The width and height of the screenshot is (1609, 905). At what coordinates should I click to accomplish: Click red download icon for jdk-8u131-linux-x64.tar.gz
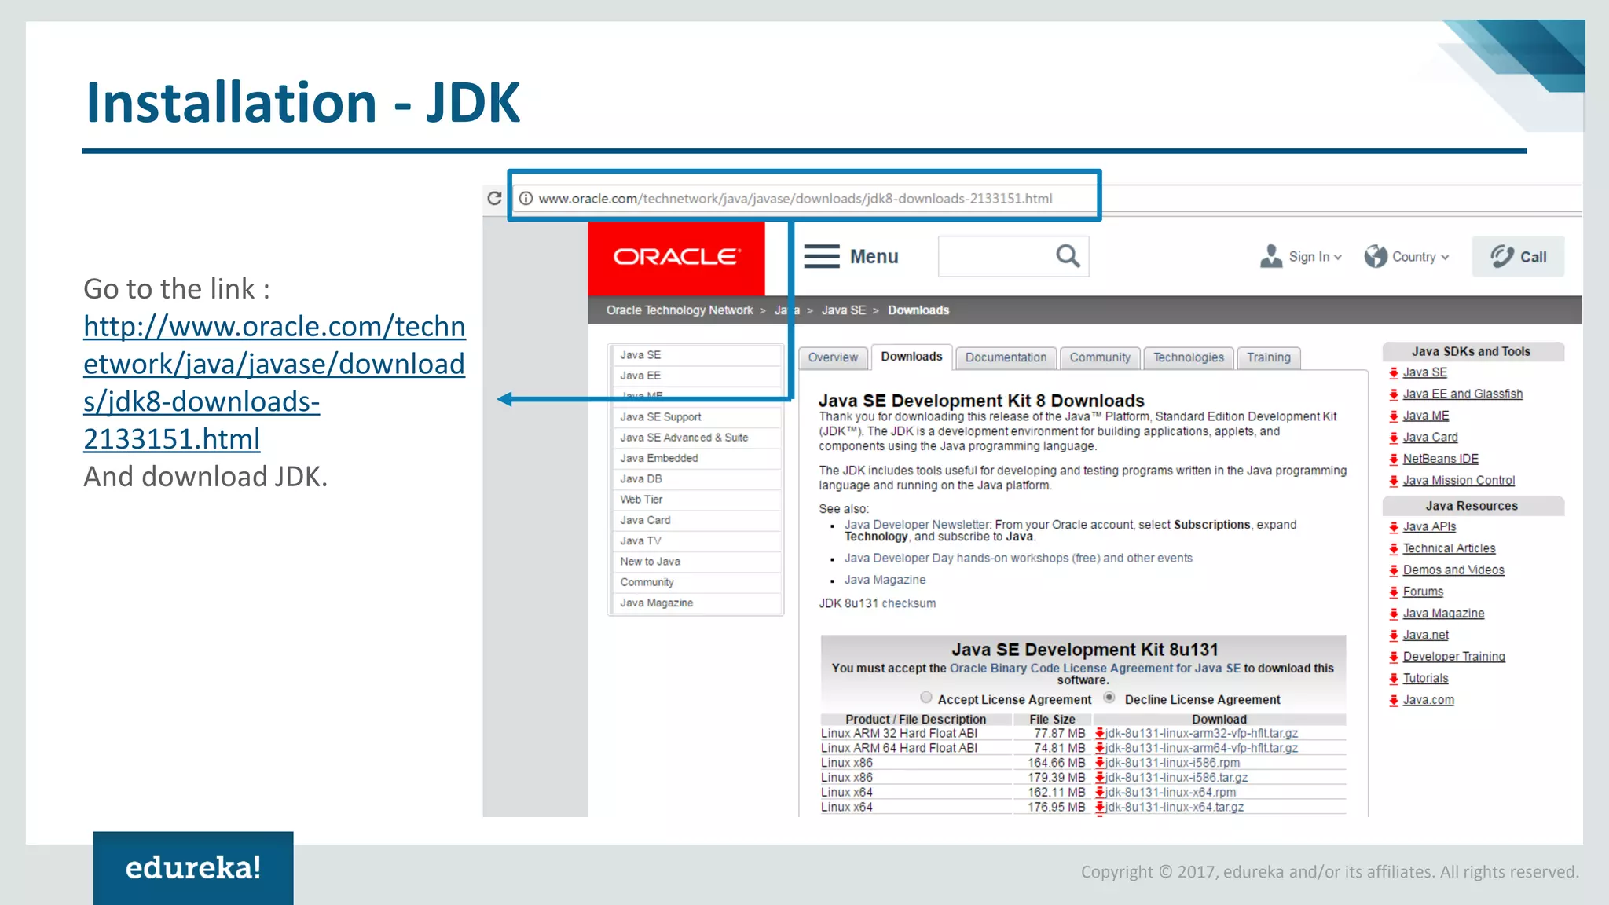point(1100,807)
